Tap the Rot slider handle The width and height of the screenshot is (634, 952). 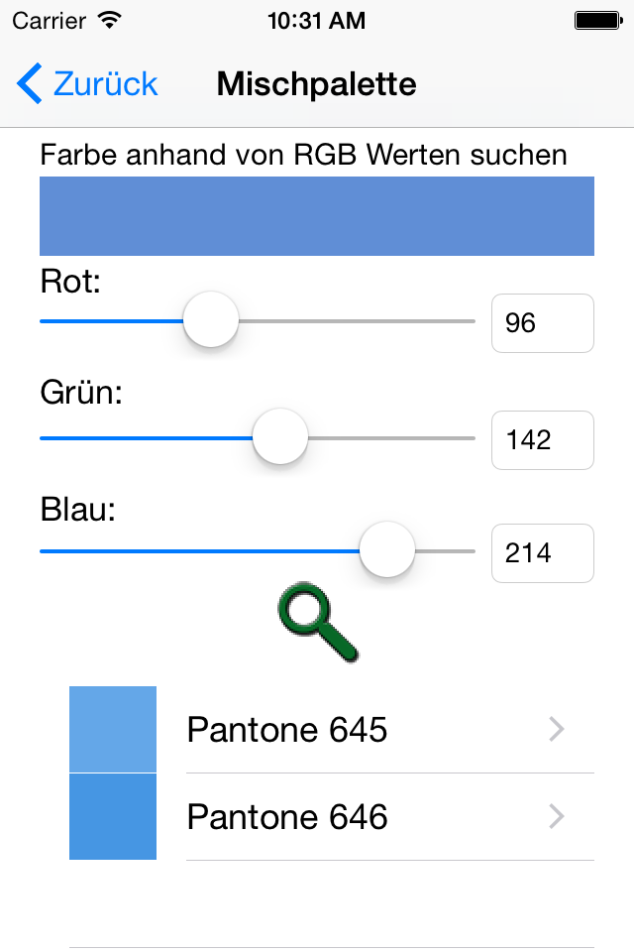click(x=210, y=320)
